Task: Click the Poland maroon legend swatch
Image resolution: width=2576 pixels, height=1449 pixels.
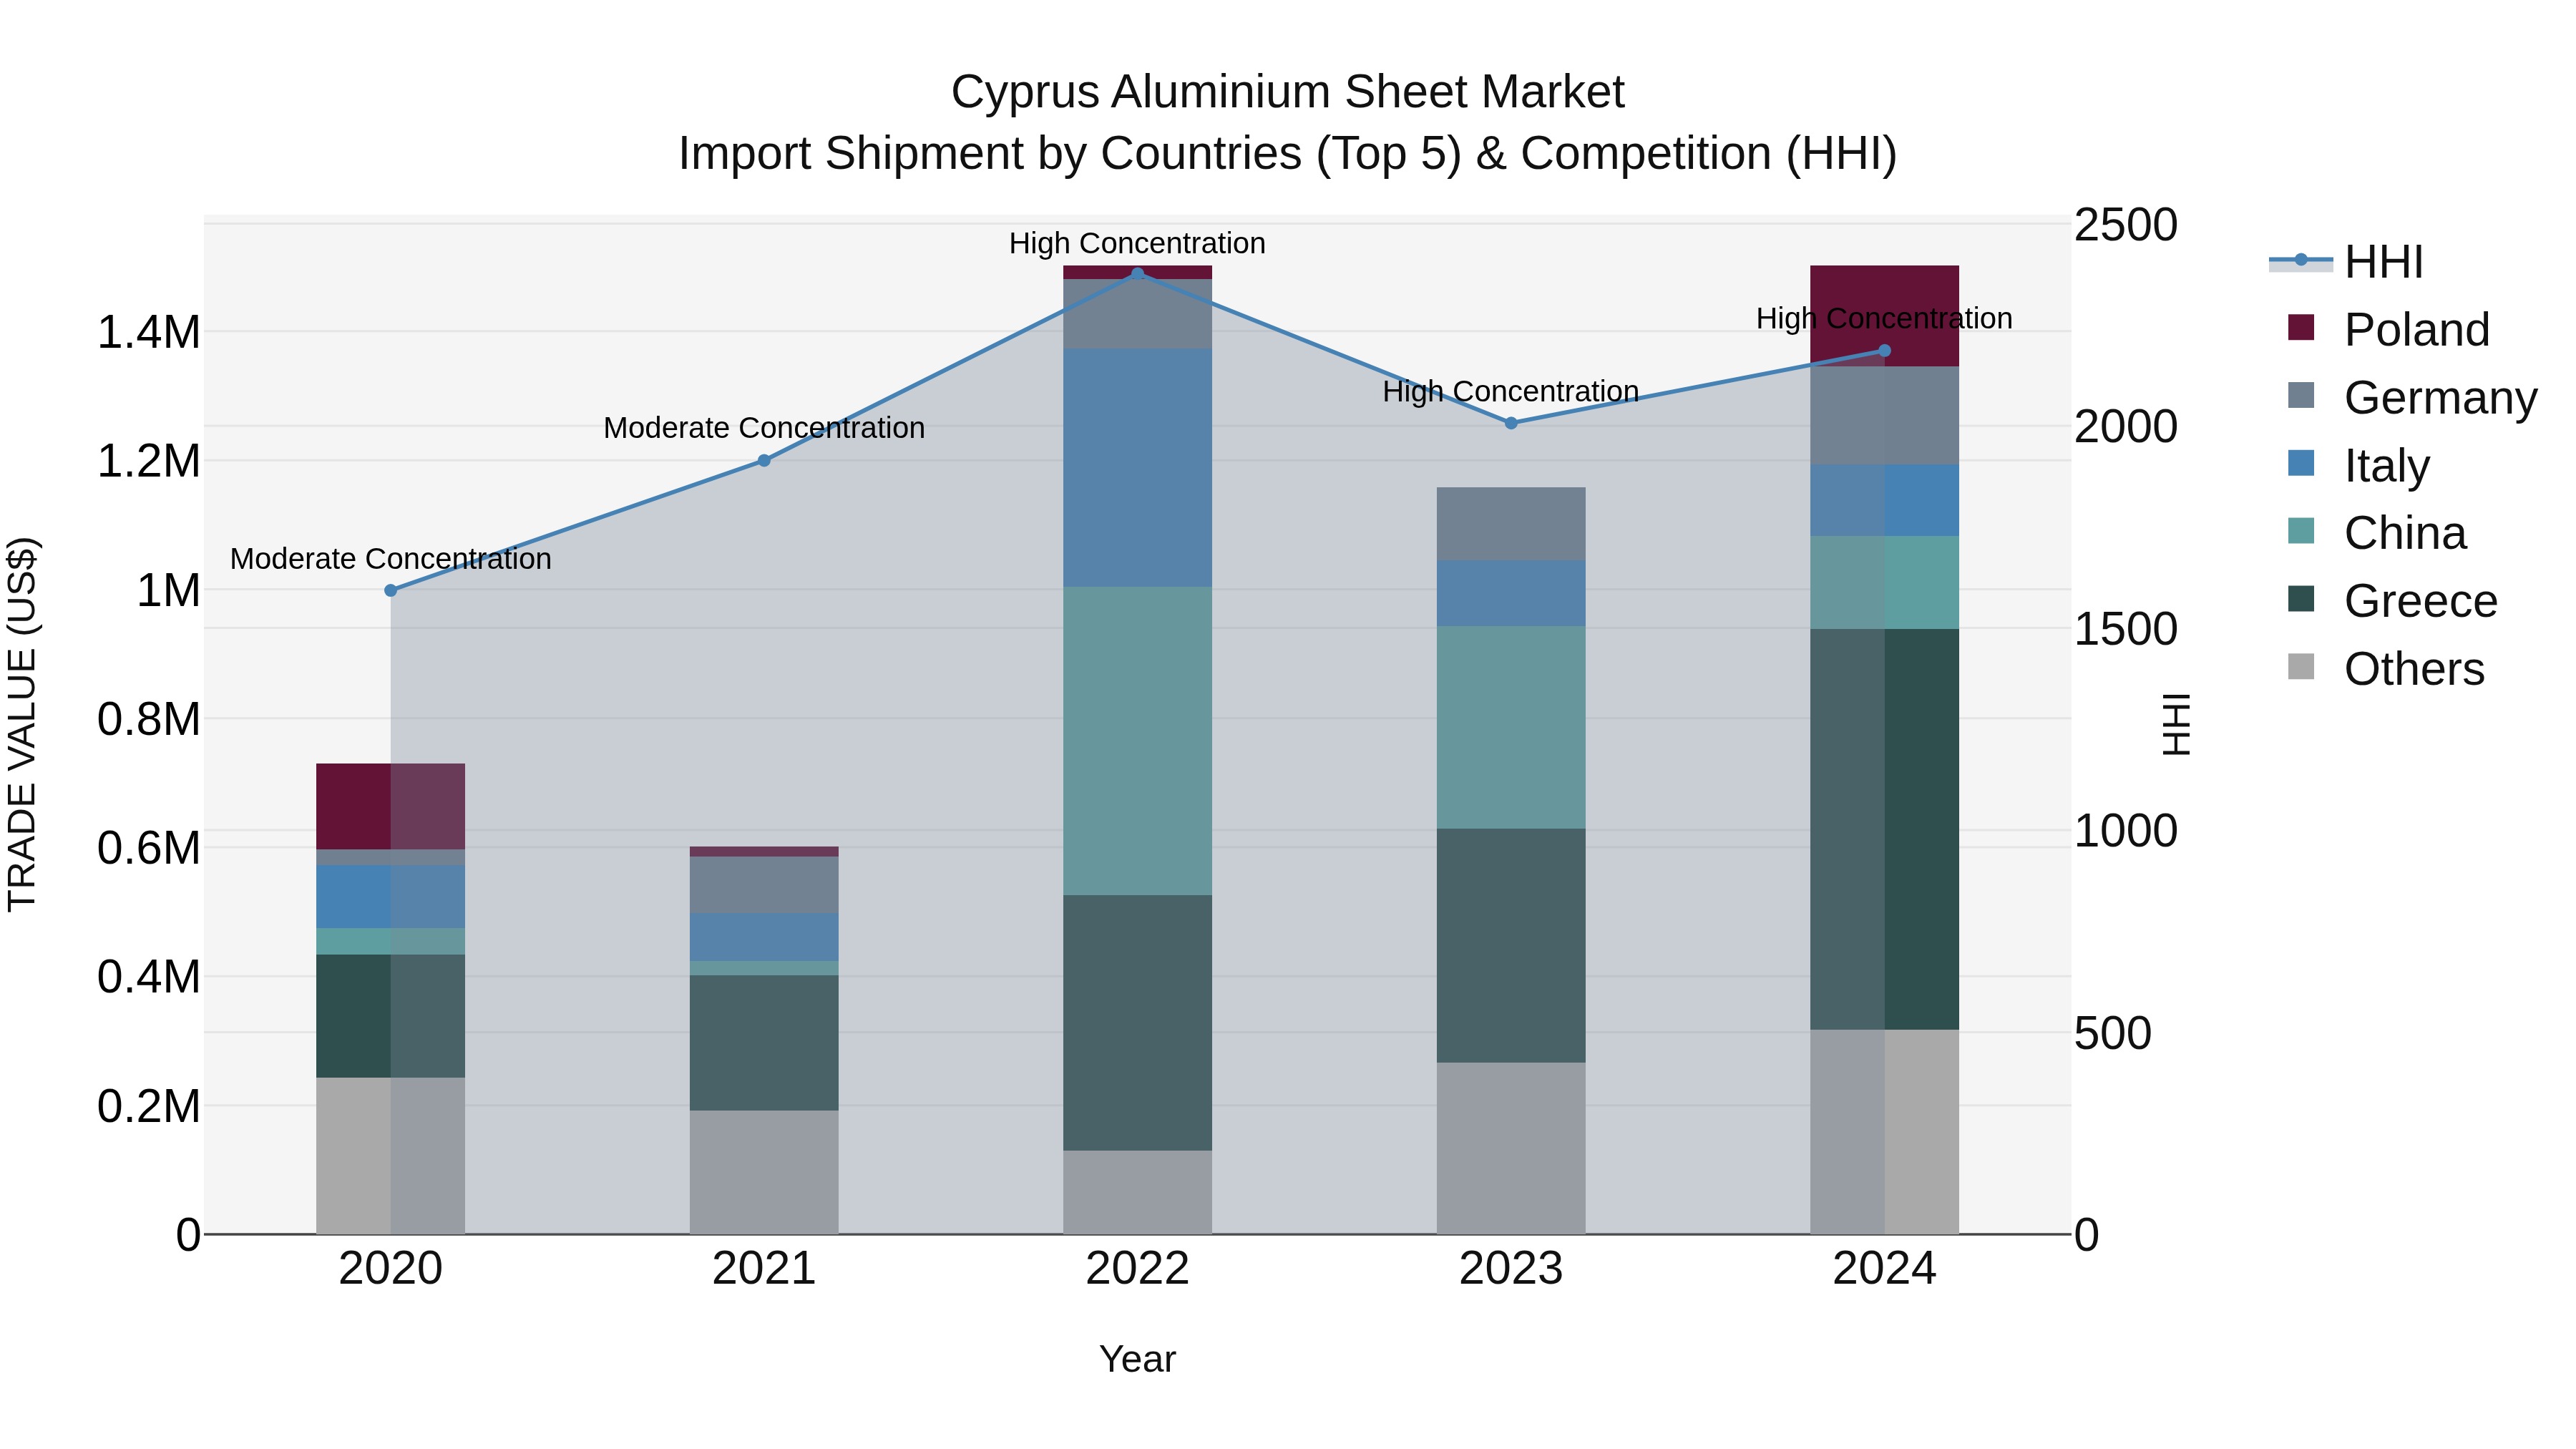Action: tap(2301, 328)
